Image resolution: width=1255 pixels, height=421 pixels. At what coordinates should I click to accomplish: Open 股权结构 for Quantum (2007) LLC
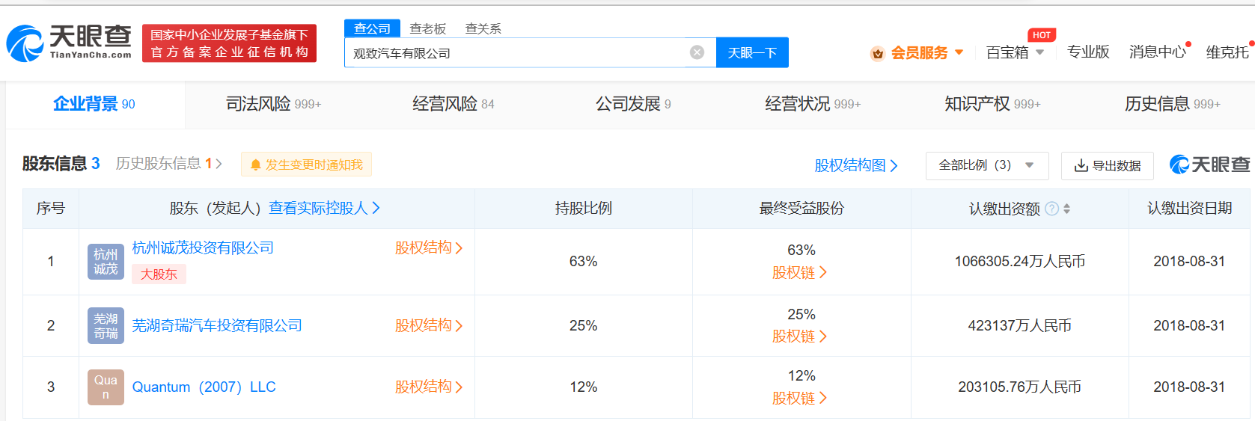click(x=429, y=387)
